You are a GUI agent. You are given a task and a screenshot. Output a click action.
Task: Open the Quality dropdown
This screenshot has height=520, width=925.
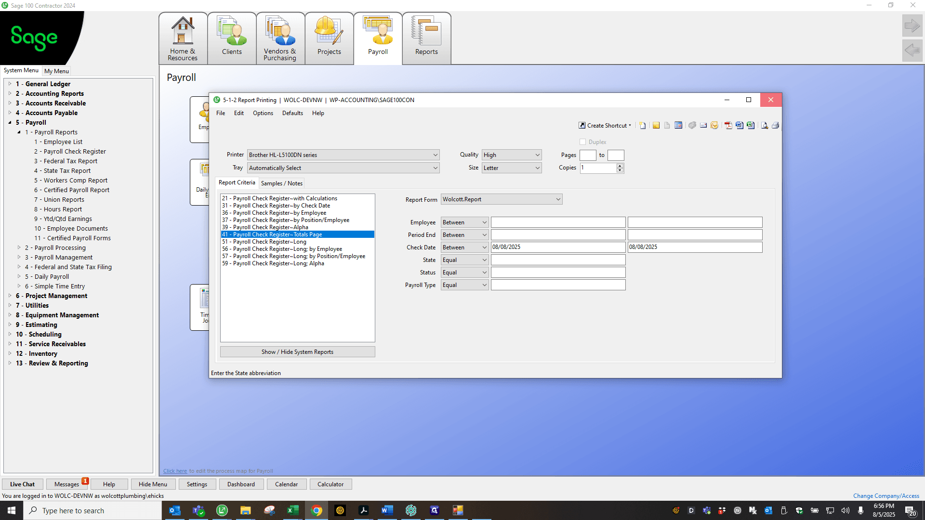click(512, 155)
